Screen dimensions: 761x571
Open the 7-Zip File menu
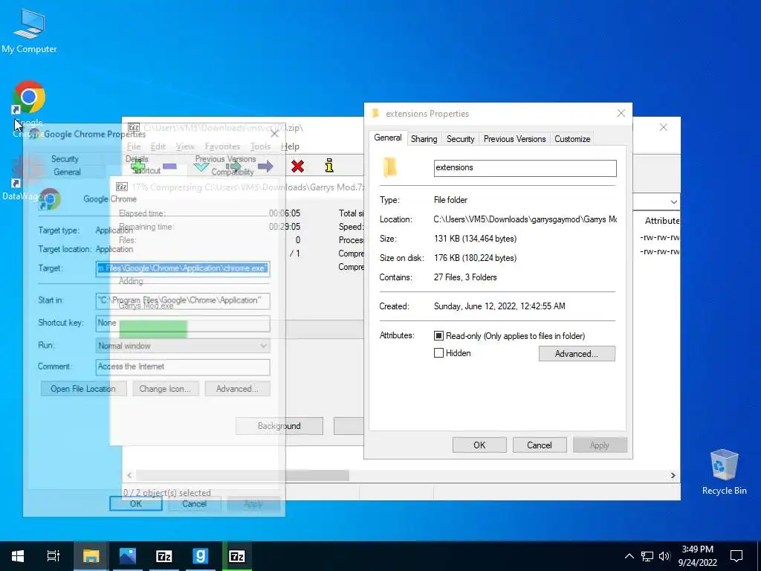pos(134,146)
